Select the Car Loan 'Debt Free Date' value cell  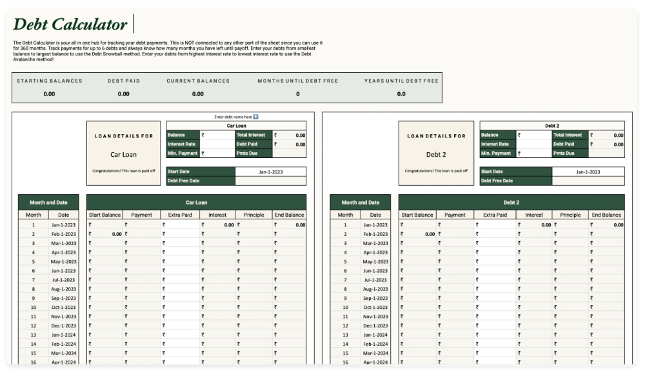point(271,181)
